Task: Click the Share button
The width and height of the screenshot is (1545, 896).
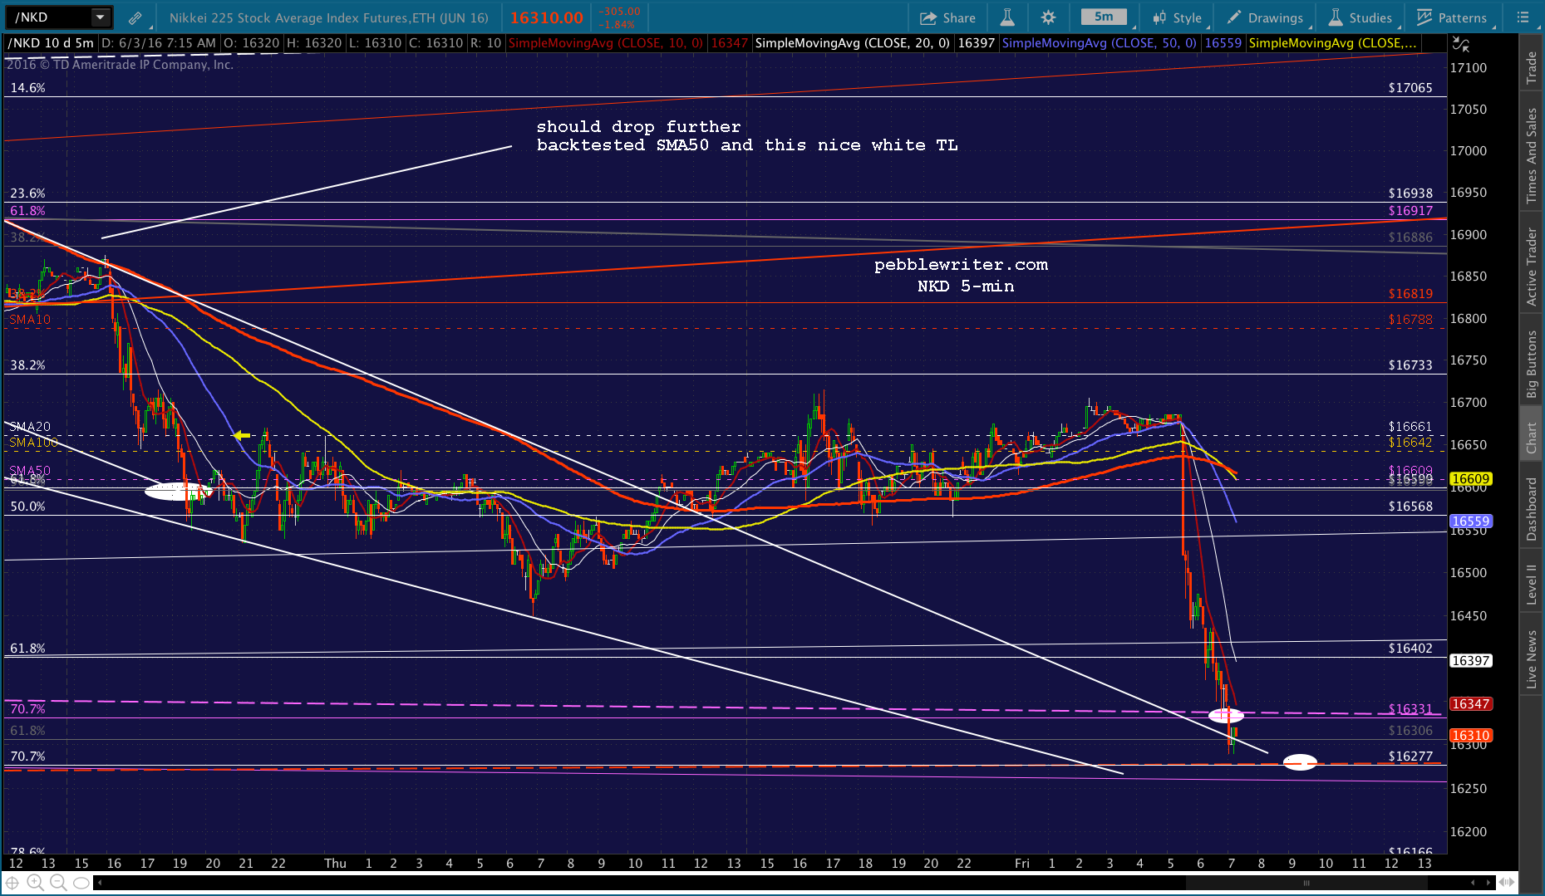Action: [947, 17]
